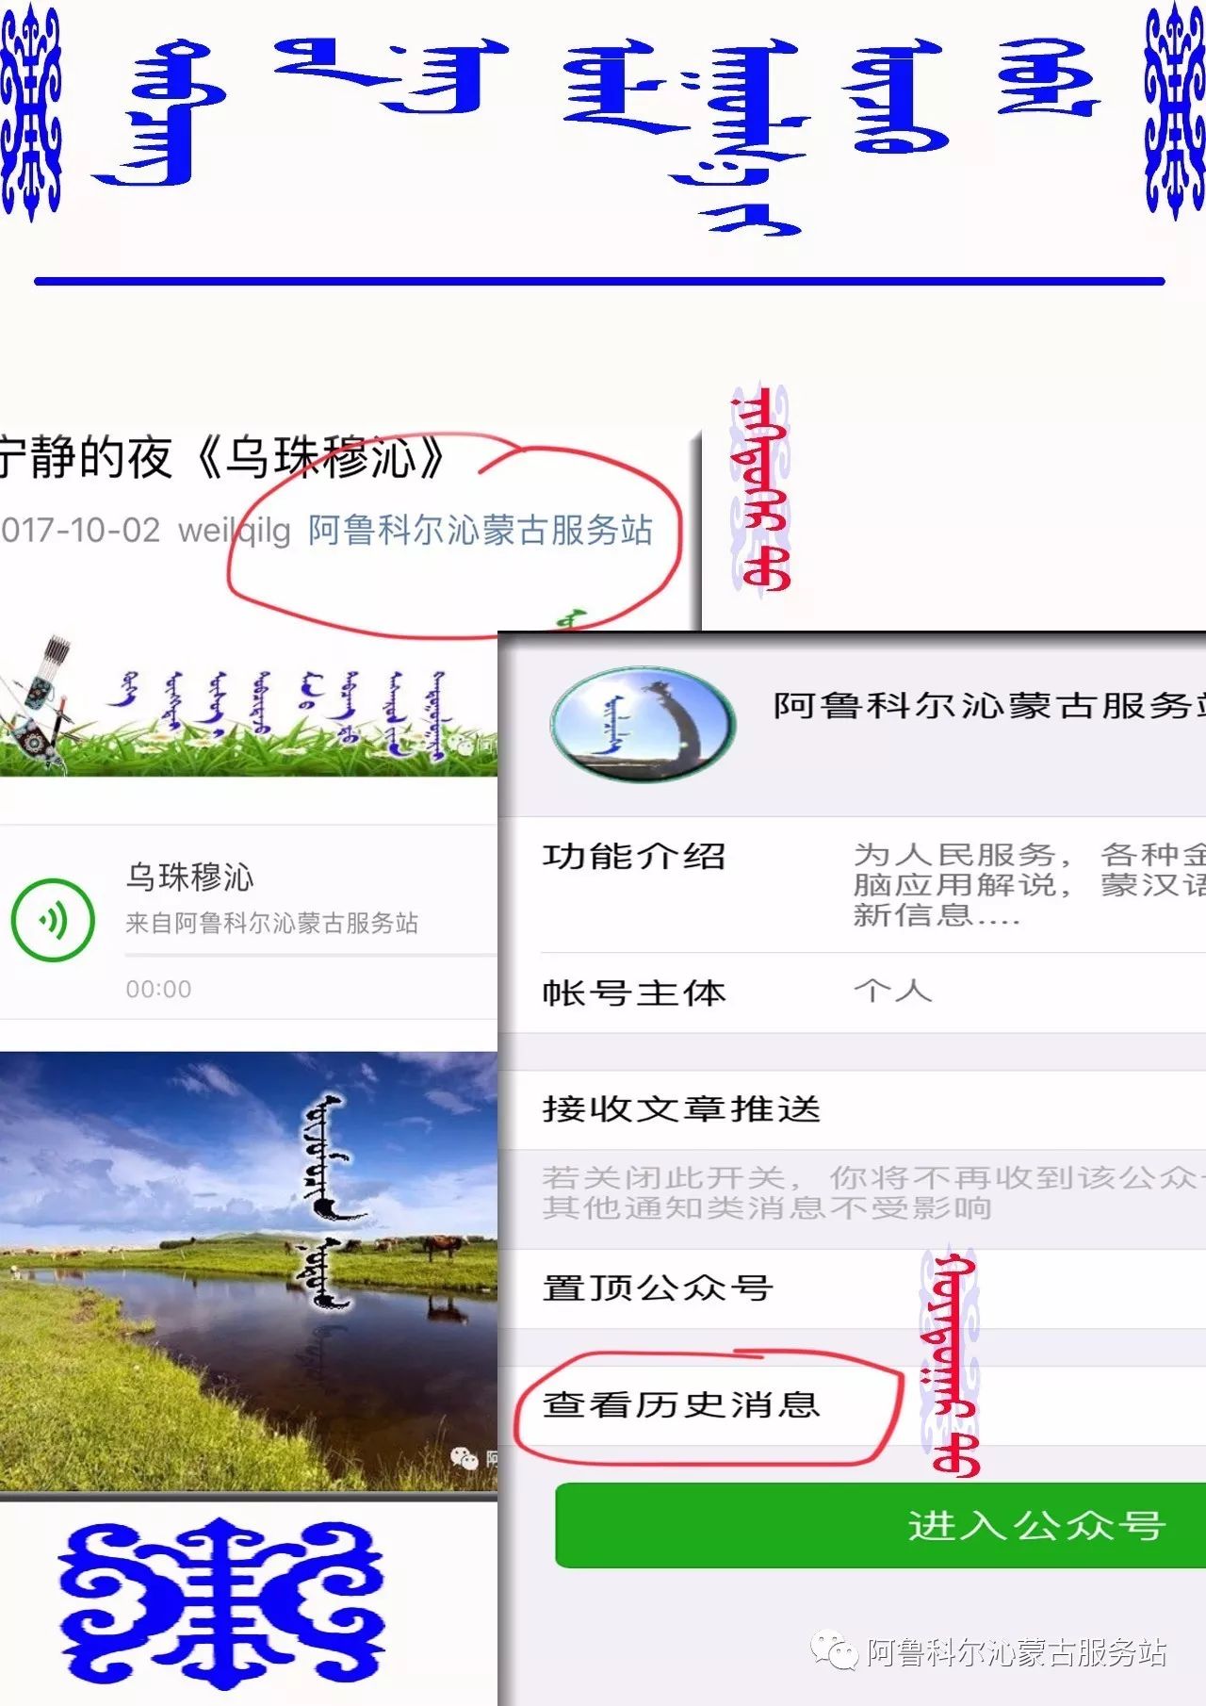The image size is (1206, 1706).
Task: Click the article date 017-10-02
Action: 80,531
